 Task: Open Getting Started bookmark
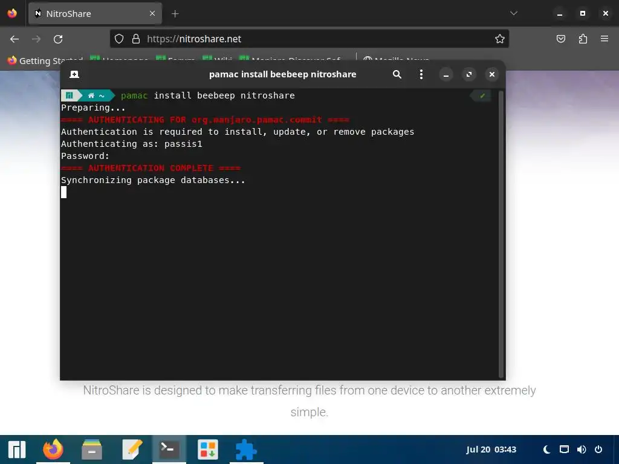coord(45,60)
